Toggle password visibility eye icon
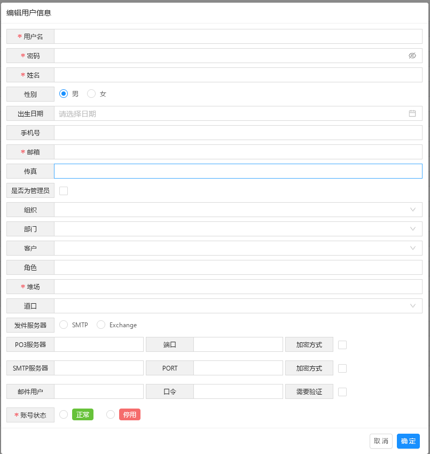This screenshot has height=454, width=430. pyautogui.click(x=412, y=56)
